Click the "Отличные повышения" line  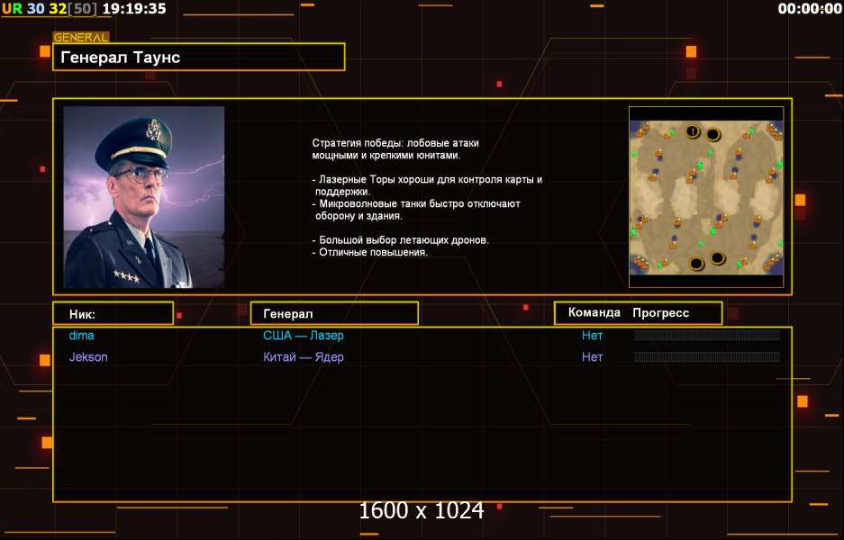(370, 252)
